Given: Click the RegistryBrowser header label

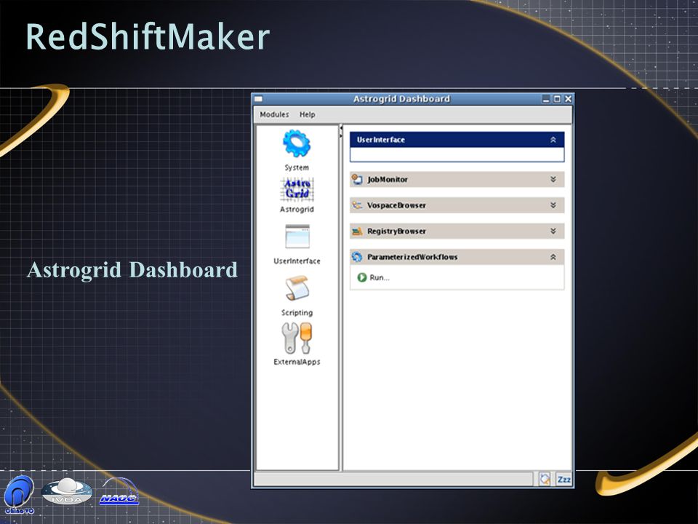Looking at the screenshot, I should 396,231.
